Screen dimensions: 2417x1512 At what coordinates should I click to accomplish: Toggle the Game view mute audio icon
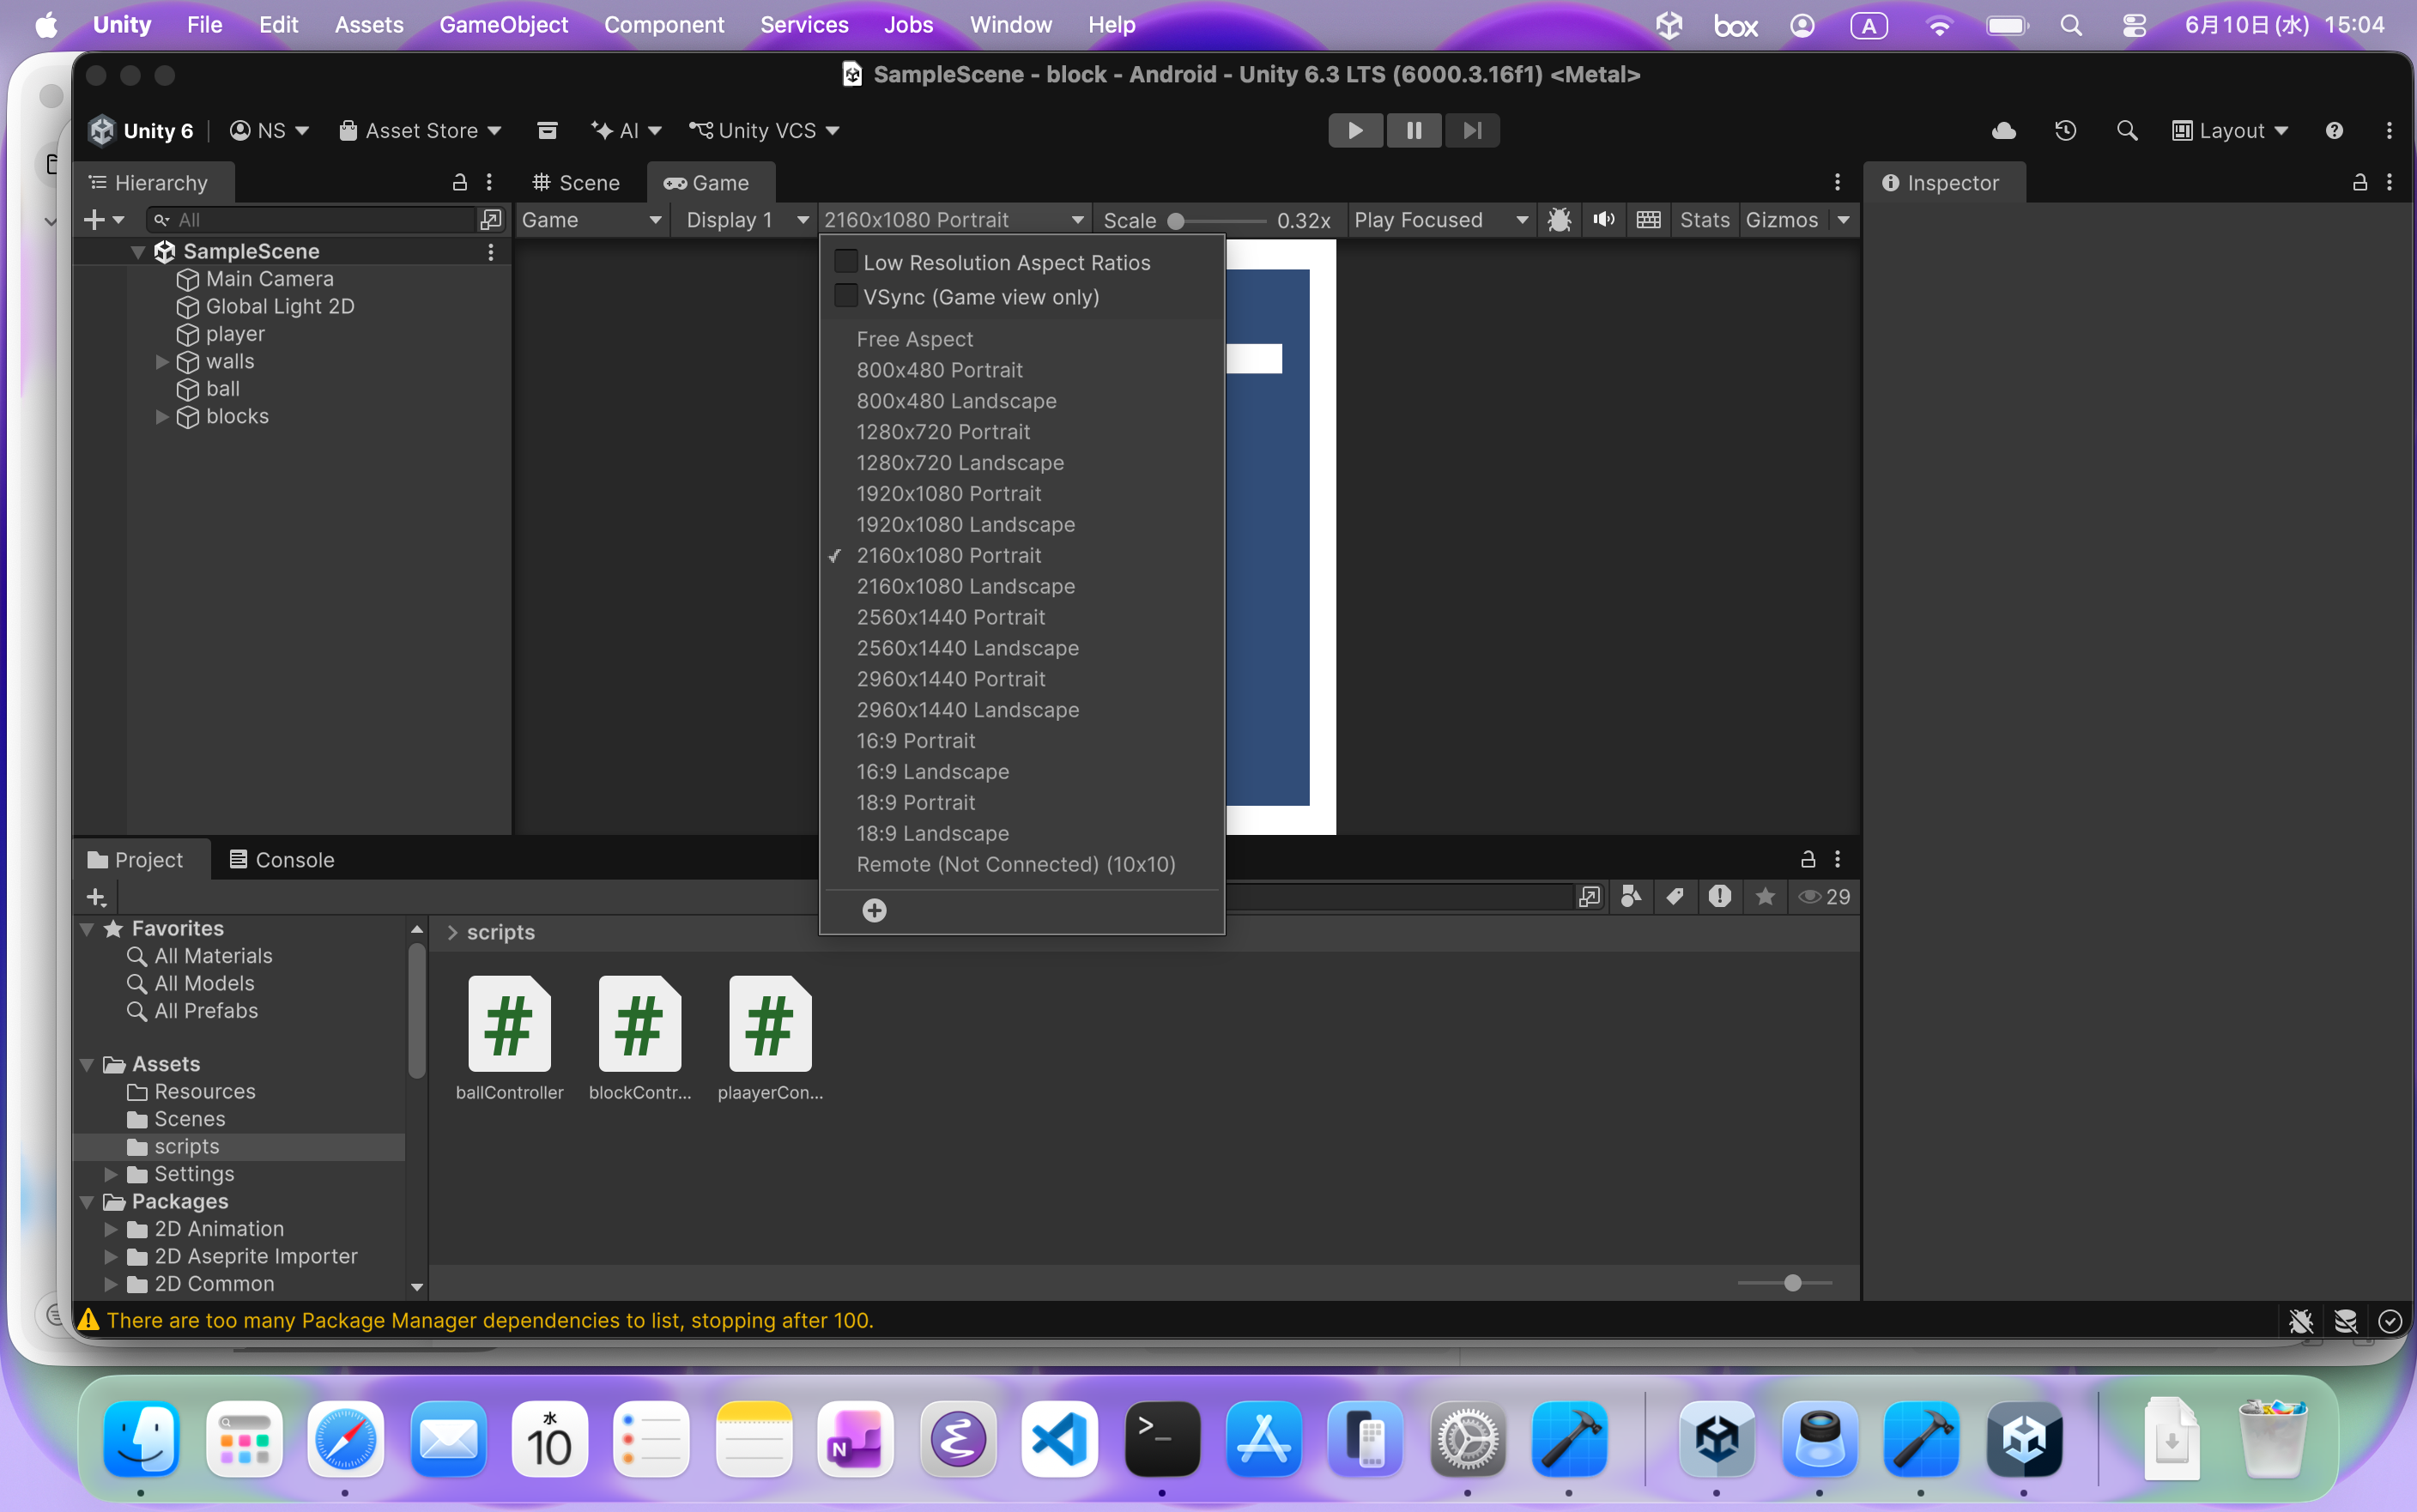(x=1604, y=220)
